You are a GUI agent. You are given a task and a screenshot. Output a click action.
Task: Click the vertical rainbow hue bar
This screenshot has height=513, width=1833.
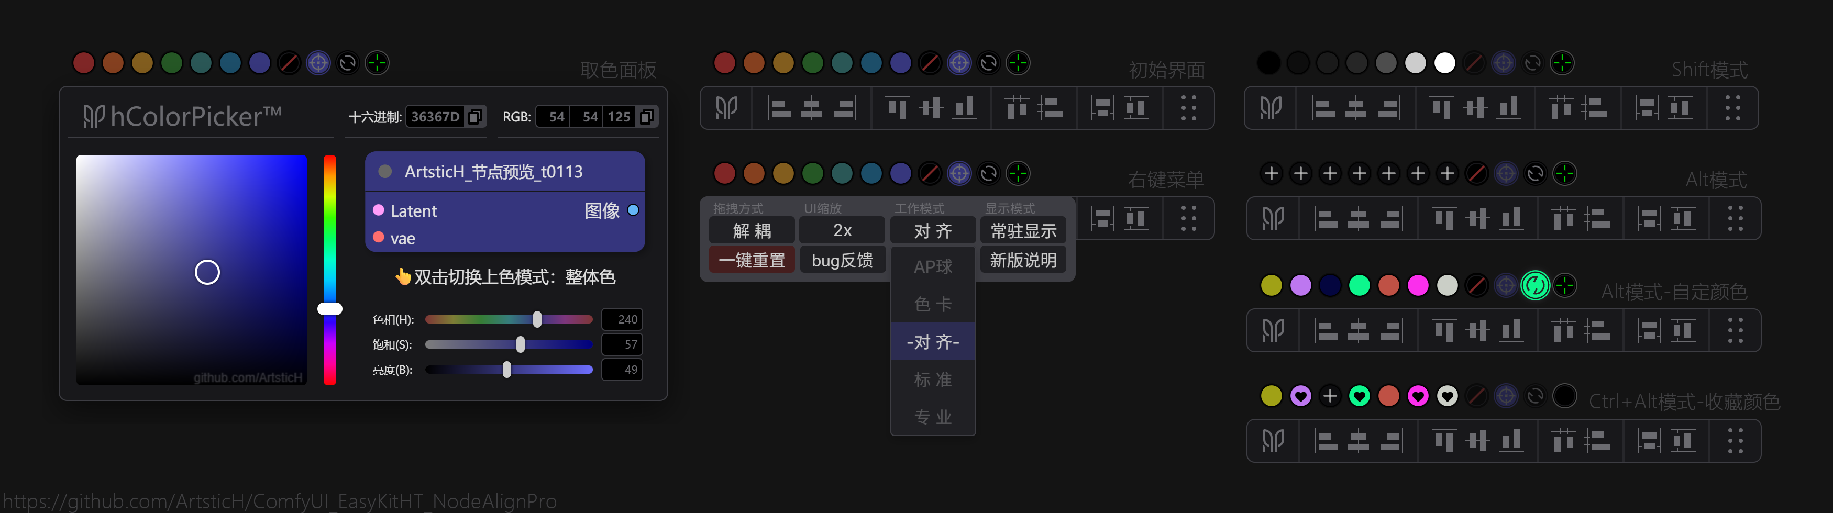(x=329, y=270)
